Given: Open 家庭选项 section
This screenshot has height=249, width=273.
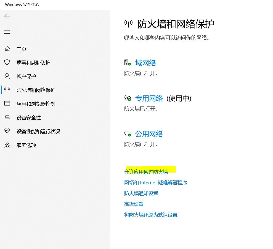Looking at the screenshot, I should tap(26, 145).
